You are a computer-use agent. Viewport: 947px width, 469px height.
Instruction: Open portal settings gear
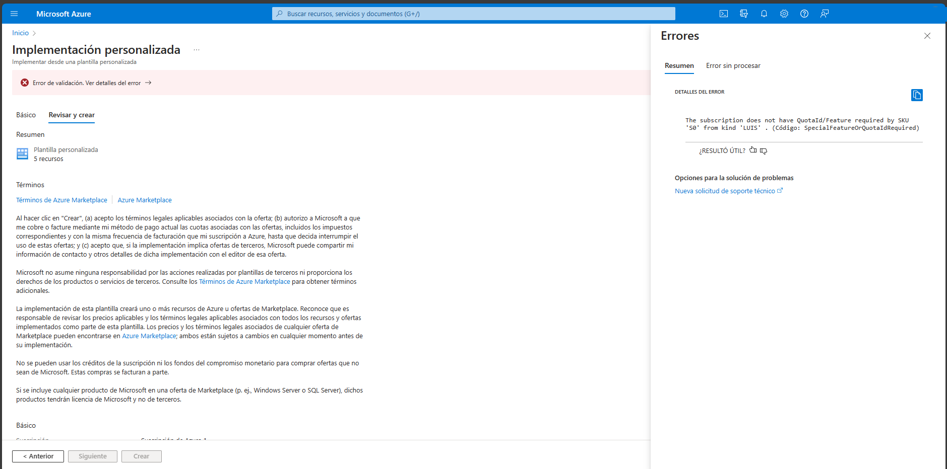click(x=784, y=14)
